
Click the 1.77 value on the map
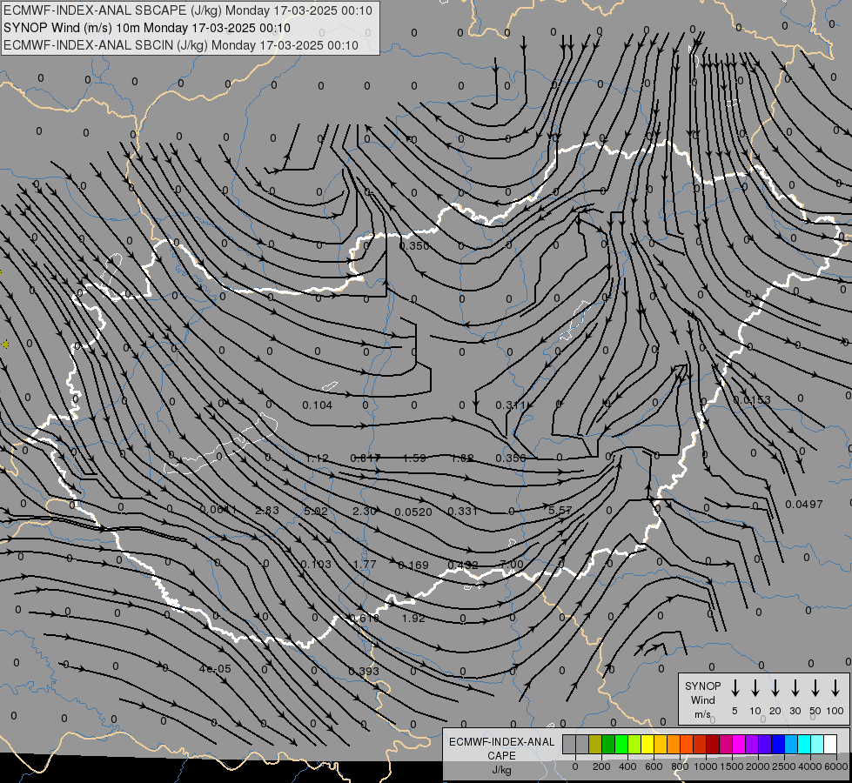365,564
